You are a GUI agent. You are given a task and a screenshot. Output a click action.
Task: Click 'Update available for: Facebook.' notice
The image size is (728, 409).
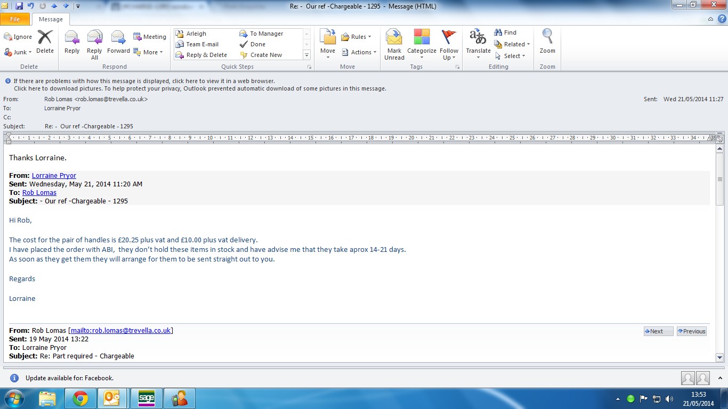69,378
